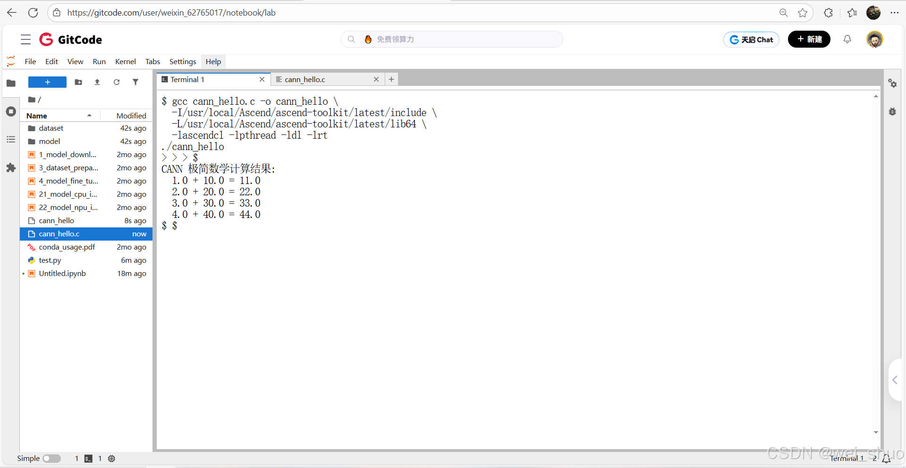Open the View menu
The image size is (906, 468).
[75, 62]
